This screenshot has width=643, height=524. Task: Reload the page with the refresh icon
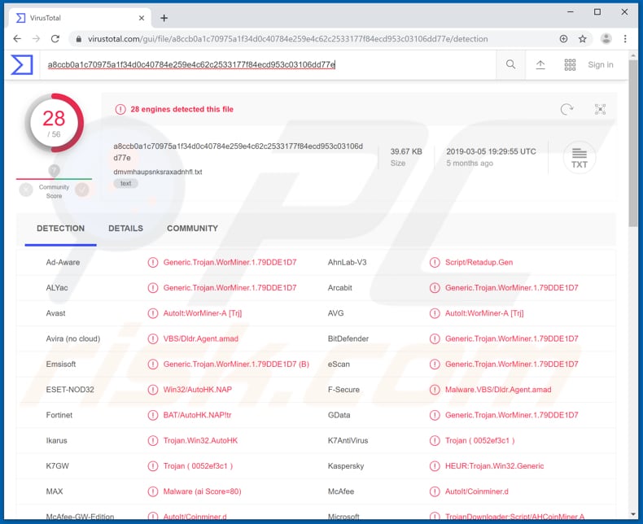(55, 38)
